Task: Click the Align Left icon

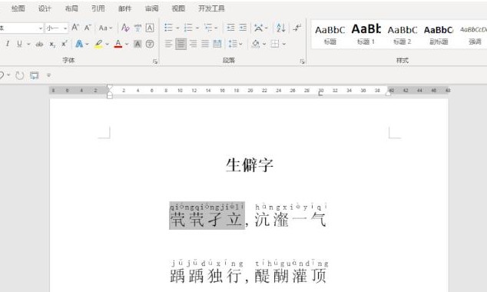Action: tap(168, 44)
